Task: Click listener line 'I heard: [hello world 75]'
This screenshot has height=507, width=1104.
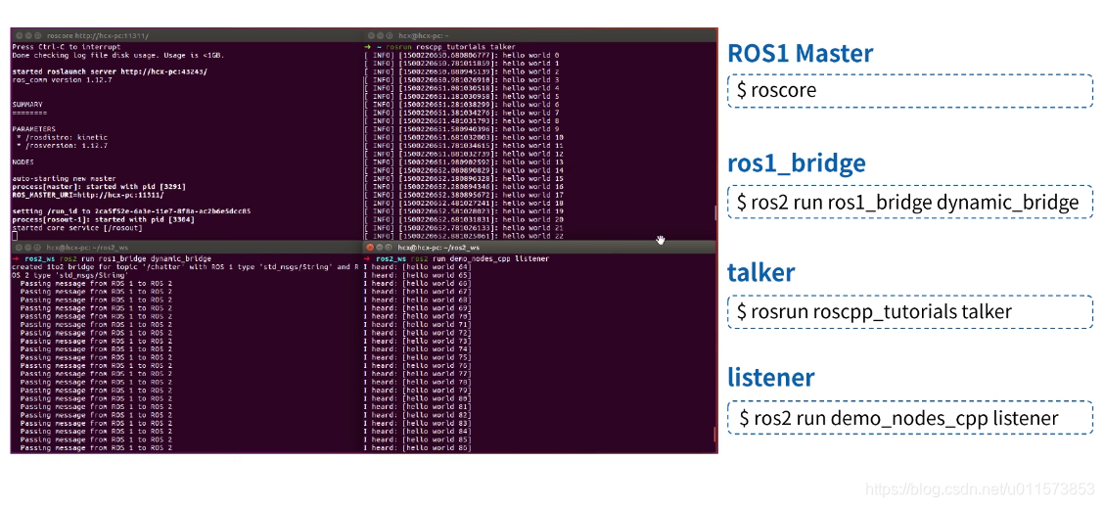Action: point(418,357)
